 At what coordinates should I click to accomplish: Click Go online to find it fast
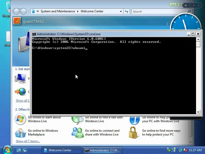(104, 119)
